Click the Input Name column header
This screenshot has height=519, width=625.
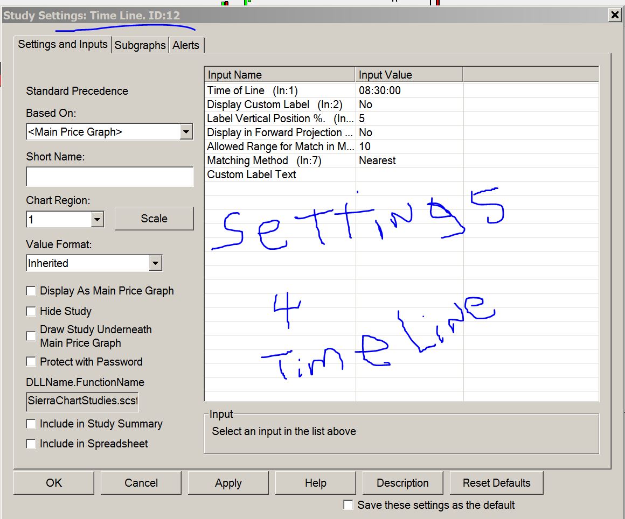(x=280, y=74)
